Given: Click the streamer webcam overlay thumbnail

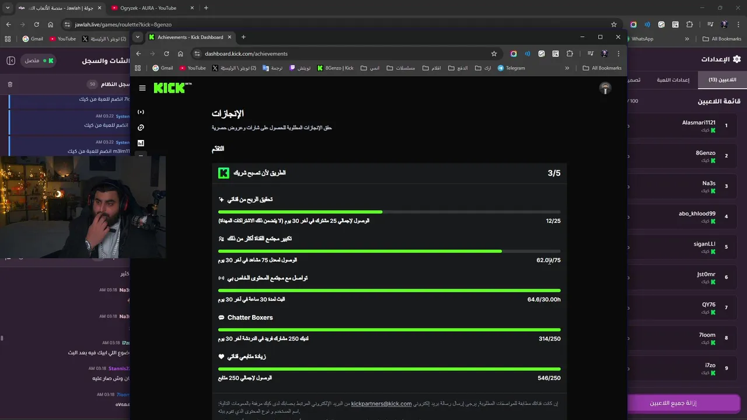Looking at the screenshot, I should tap(83, 206).
